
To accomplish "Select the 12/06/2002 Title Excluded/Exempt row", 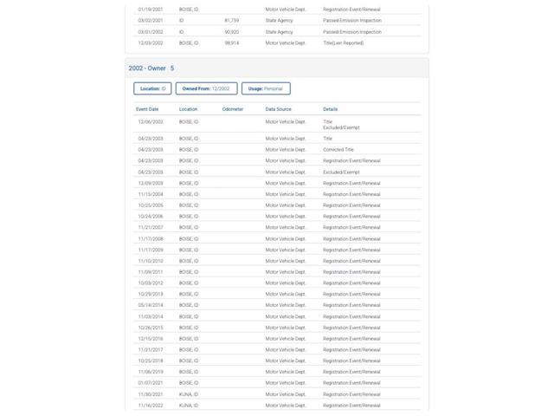I will pos(277,125).
